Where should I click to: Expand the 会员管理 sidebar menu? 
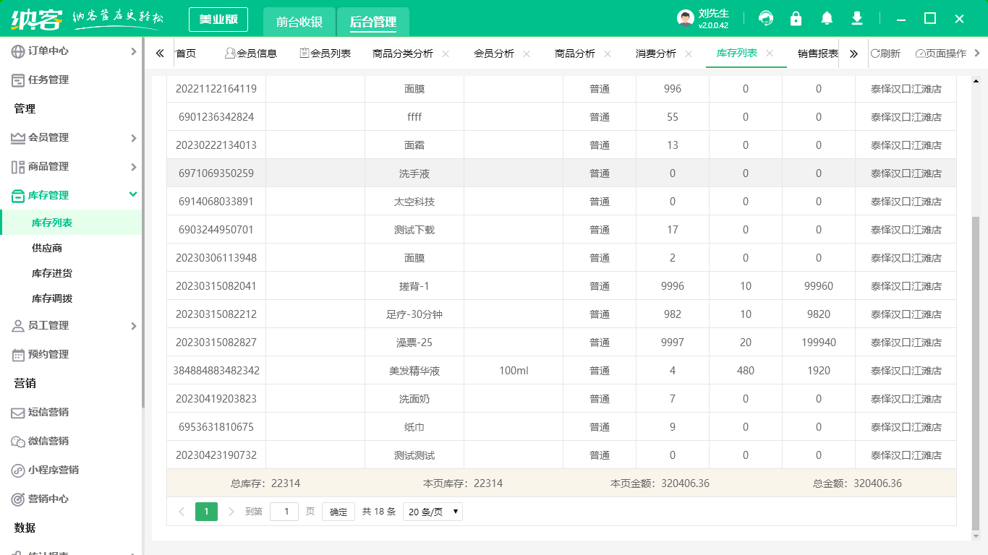pos(133,138)
